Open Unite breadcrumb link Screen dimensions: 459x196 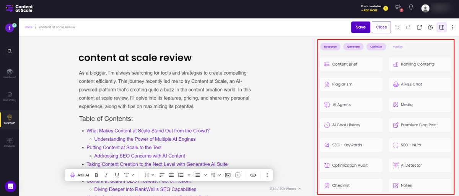point(28,27)
